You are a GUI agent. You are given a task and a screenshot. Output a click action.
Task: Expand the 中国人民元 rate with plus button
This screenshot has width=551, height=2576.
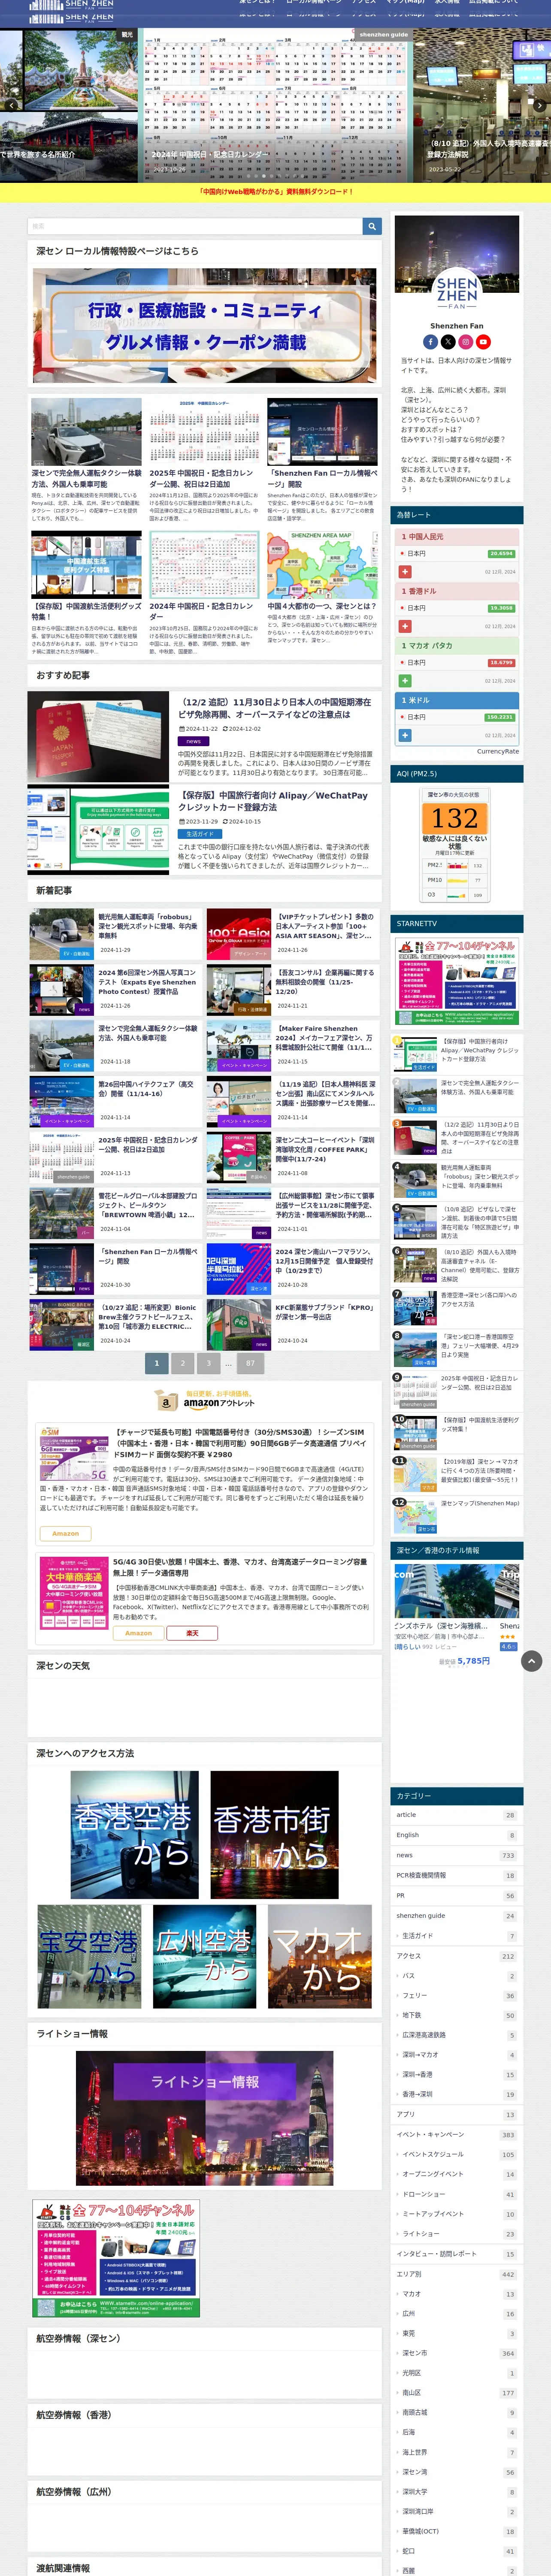pyautogui.click(x=405, y=572)
